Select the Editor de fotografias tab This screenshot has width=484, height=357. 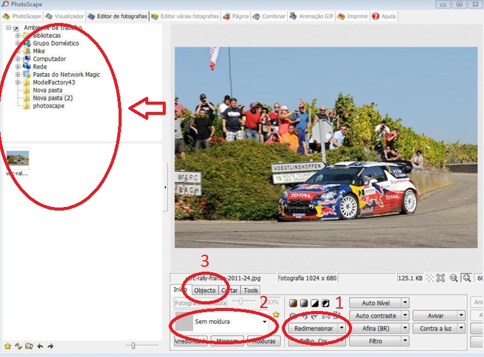tap(117, 16)
